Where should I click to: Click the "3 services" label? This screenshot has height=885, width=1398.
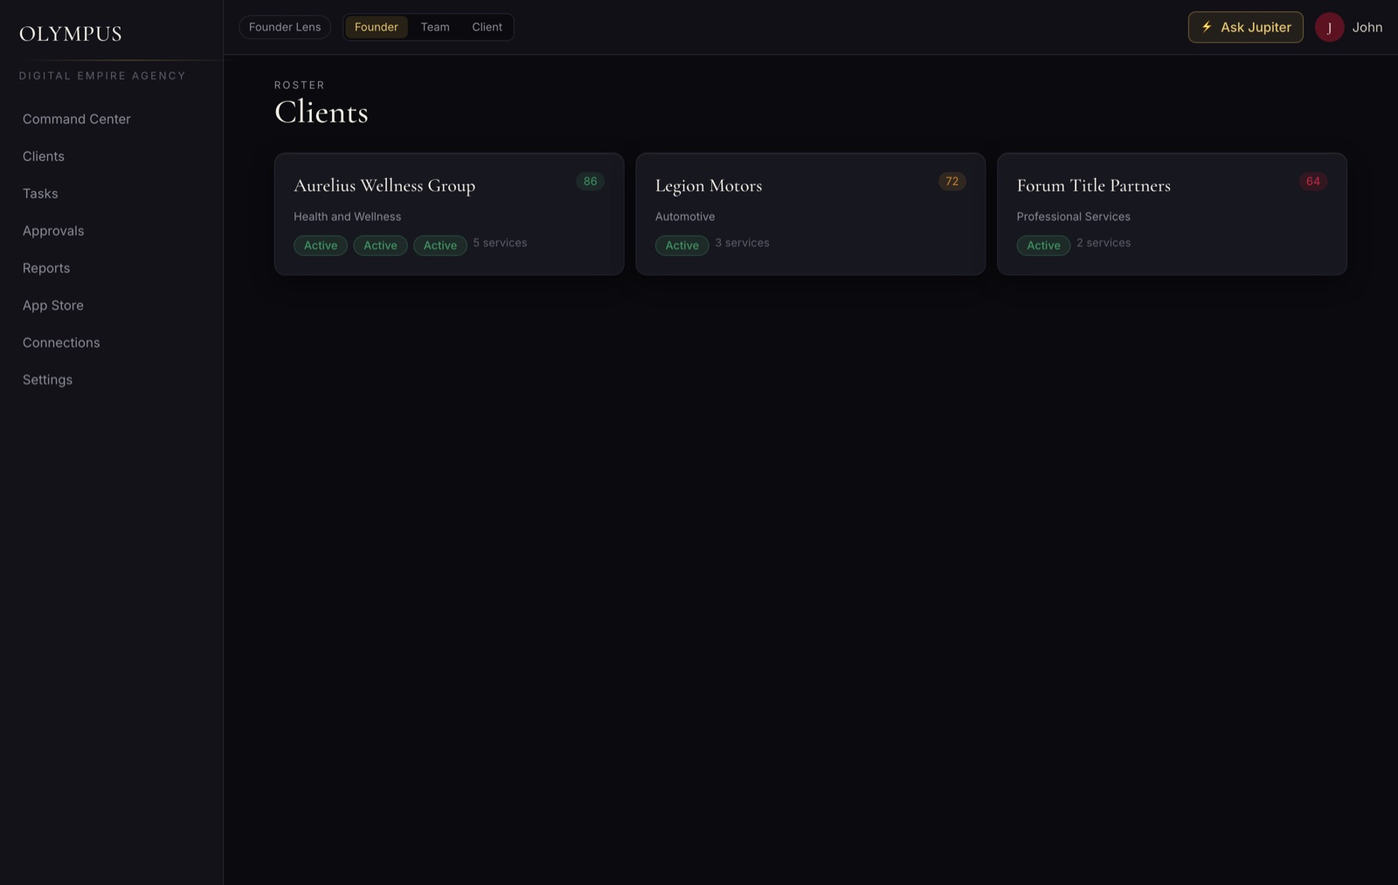742,243
